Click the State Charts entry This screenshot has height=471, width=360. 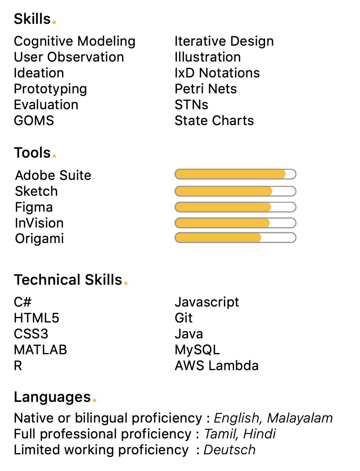pyautogui.click(x=214, y=121)
